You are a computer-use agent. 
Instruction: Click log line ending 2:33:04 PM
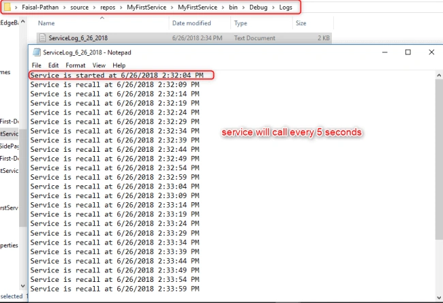tap(114, 187)
